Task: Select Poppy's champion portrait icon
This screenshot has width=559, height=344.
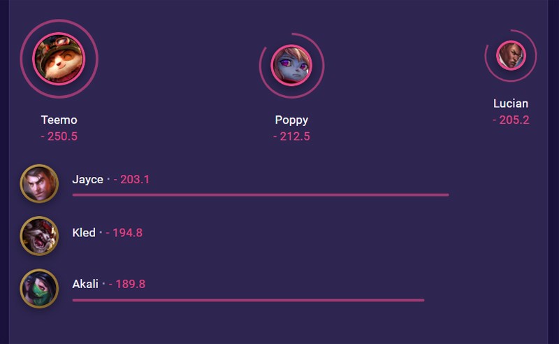Action: (x=291, y=66)
